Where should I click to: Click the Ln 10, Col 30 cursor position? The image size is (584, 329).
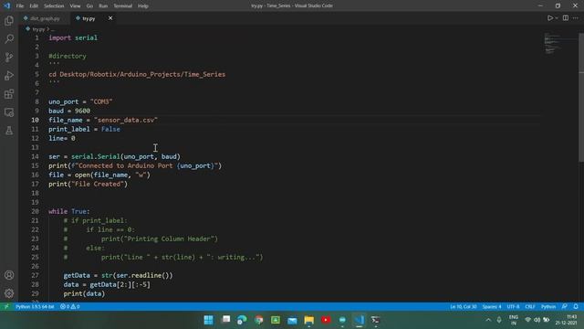[x=463, y=307]
